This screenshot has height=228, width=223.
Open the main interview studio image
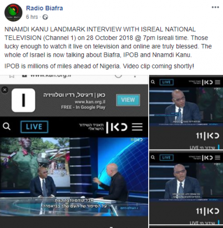click(74, 177)
